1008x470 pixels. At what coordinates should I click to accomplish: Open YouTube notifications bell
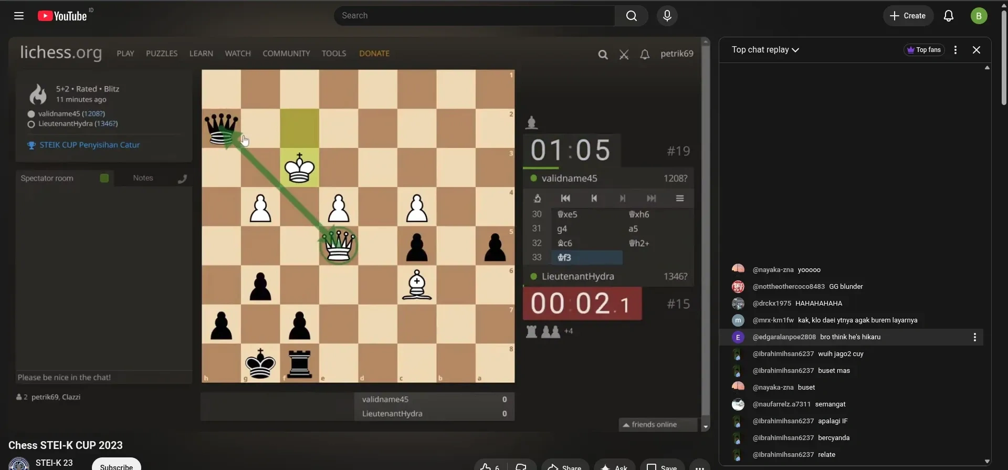(x=949, y=16)
